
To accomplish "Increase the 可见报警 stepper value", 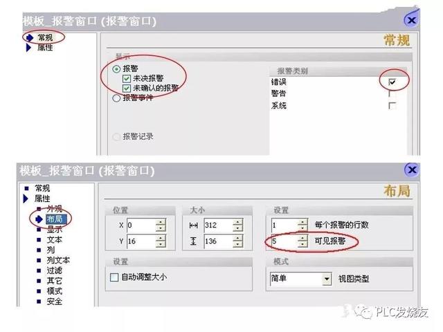I will point(302,238).
